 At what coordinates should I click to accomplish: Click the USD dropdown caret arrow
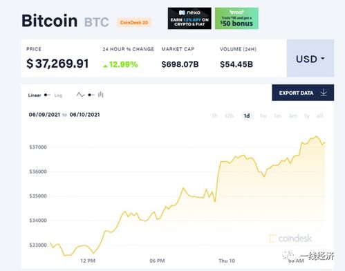coord(323,59)
